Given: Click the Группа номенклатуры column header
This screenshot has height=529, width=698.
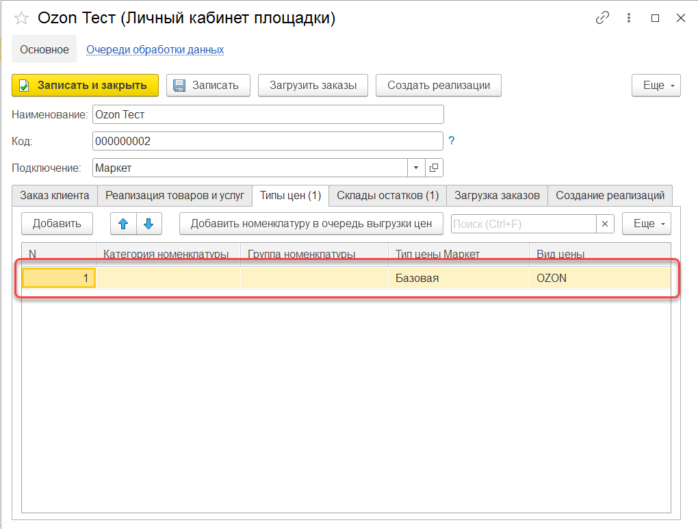Looking at the screenshot, I should [x=314, y=255].
